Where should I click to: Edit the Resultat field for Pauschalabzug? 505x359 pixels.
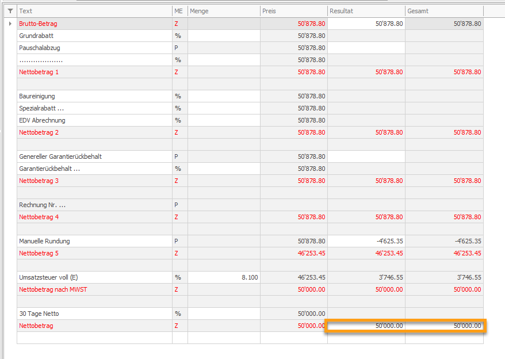(x=366, y=48)
